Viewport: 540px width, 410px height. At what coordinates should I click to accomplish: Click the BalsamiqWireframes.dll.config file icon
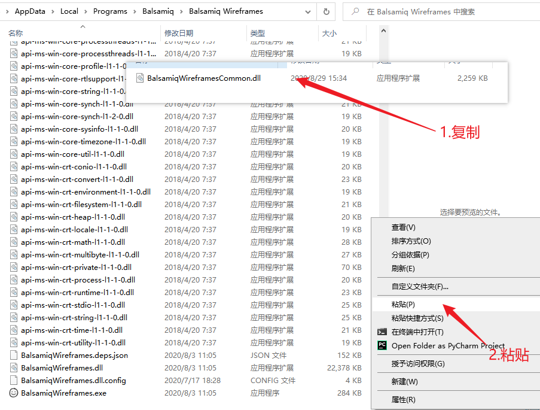click(x=14, y=380)
